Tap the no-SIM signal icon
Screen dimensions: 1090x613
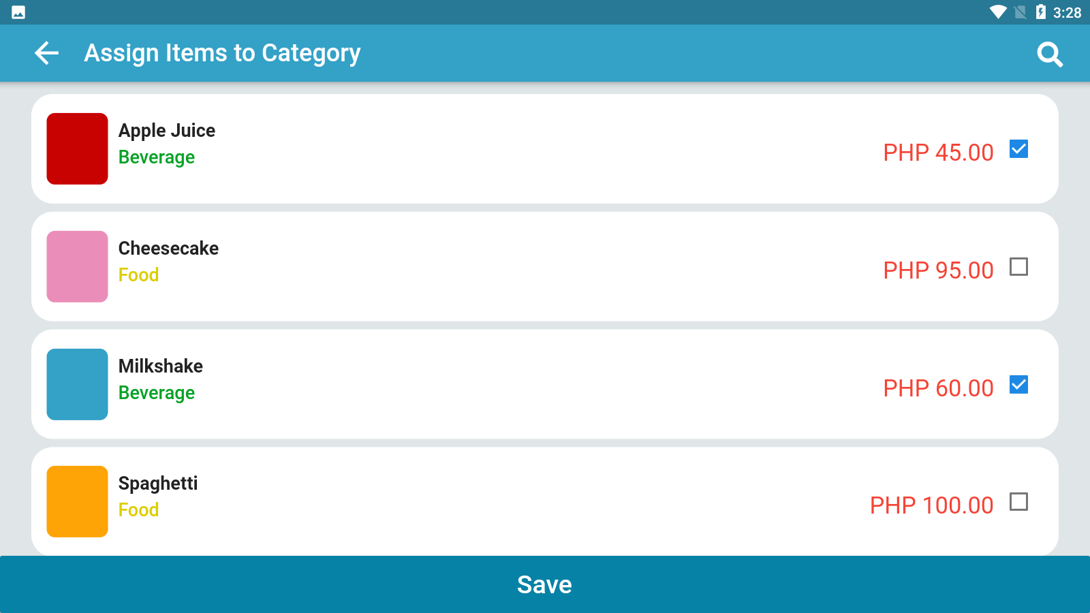click(x=1020, y=12)
